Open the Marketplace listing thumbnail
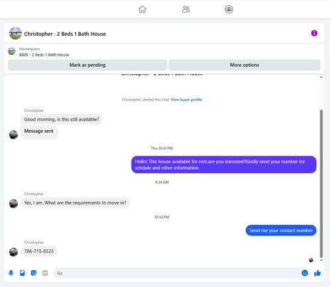 coord(12,51)
